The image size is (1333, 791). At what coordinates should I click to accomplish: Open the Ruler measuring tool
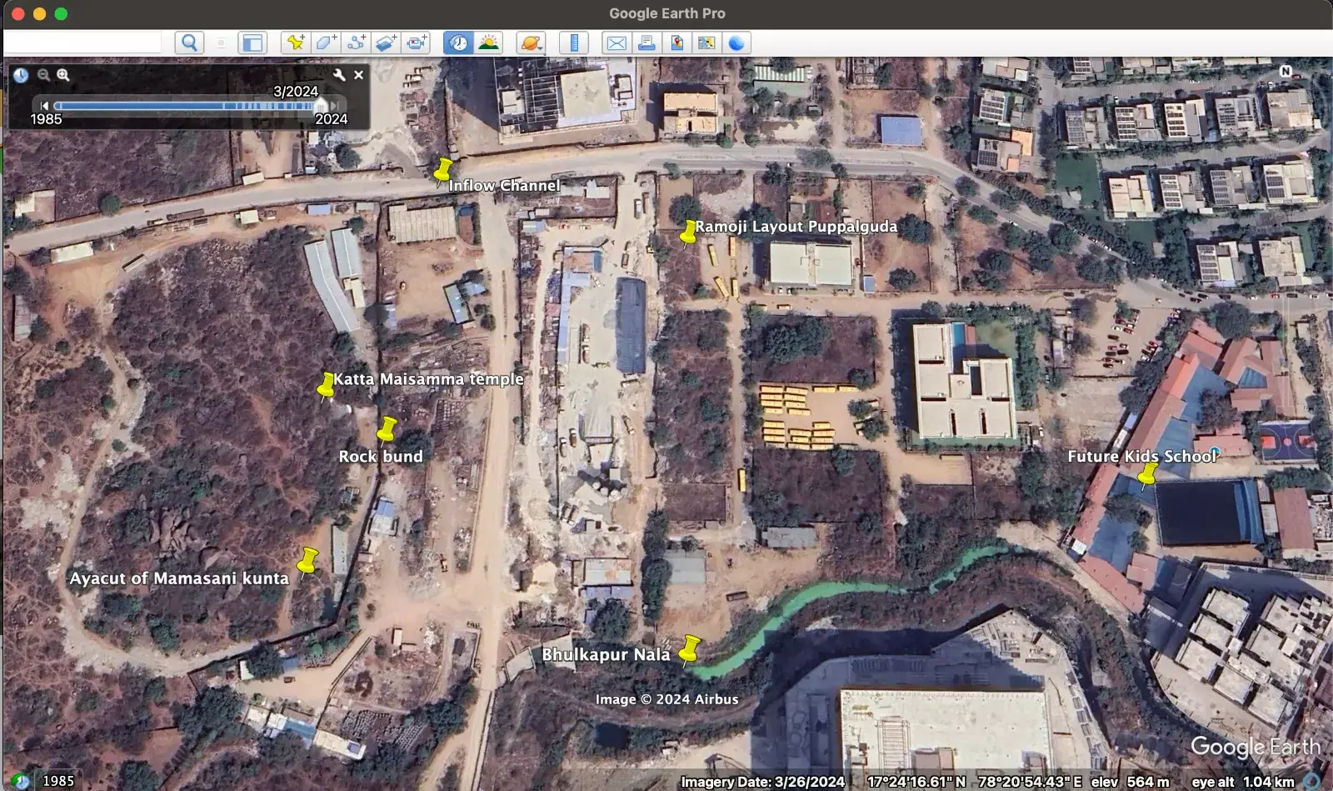(574, 43)
